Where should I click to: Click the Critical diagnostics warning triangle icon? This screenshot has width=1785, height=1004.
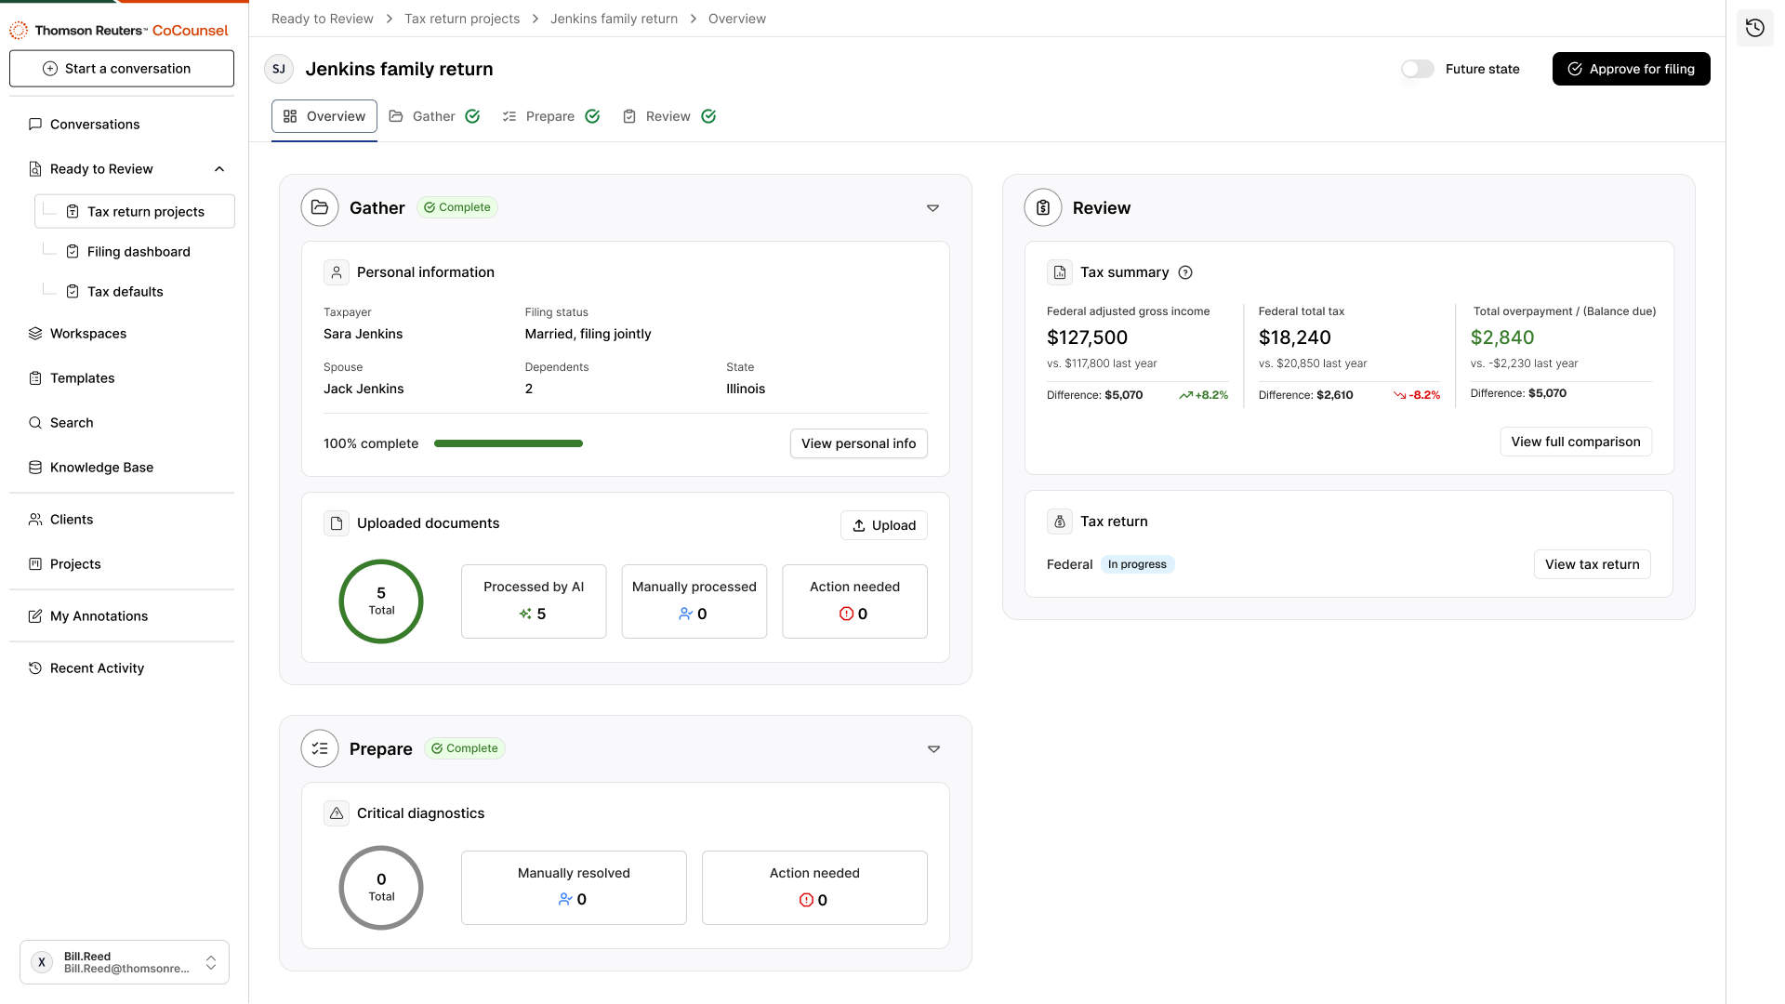click(x=337, y=813)
